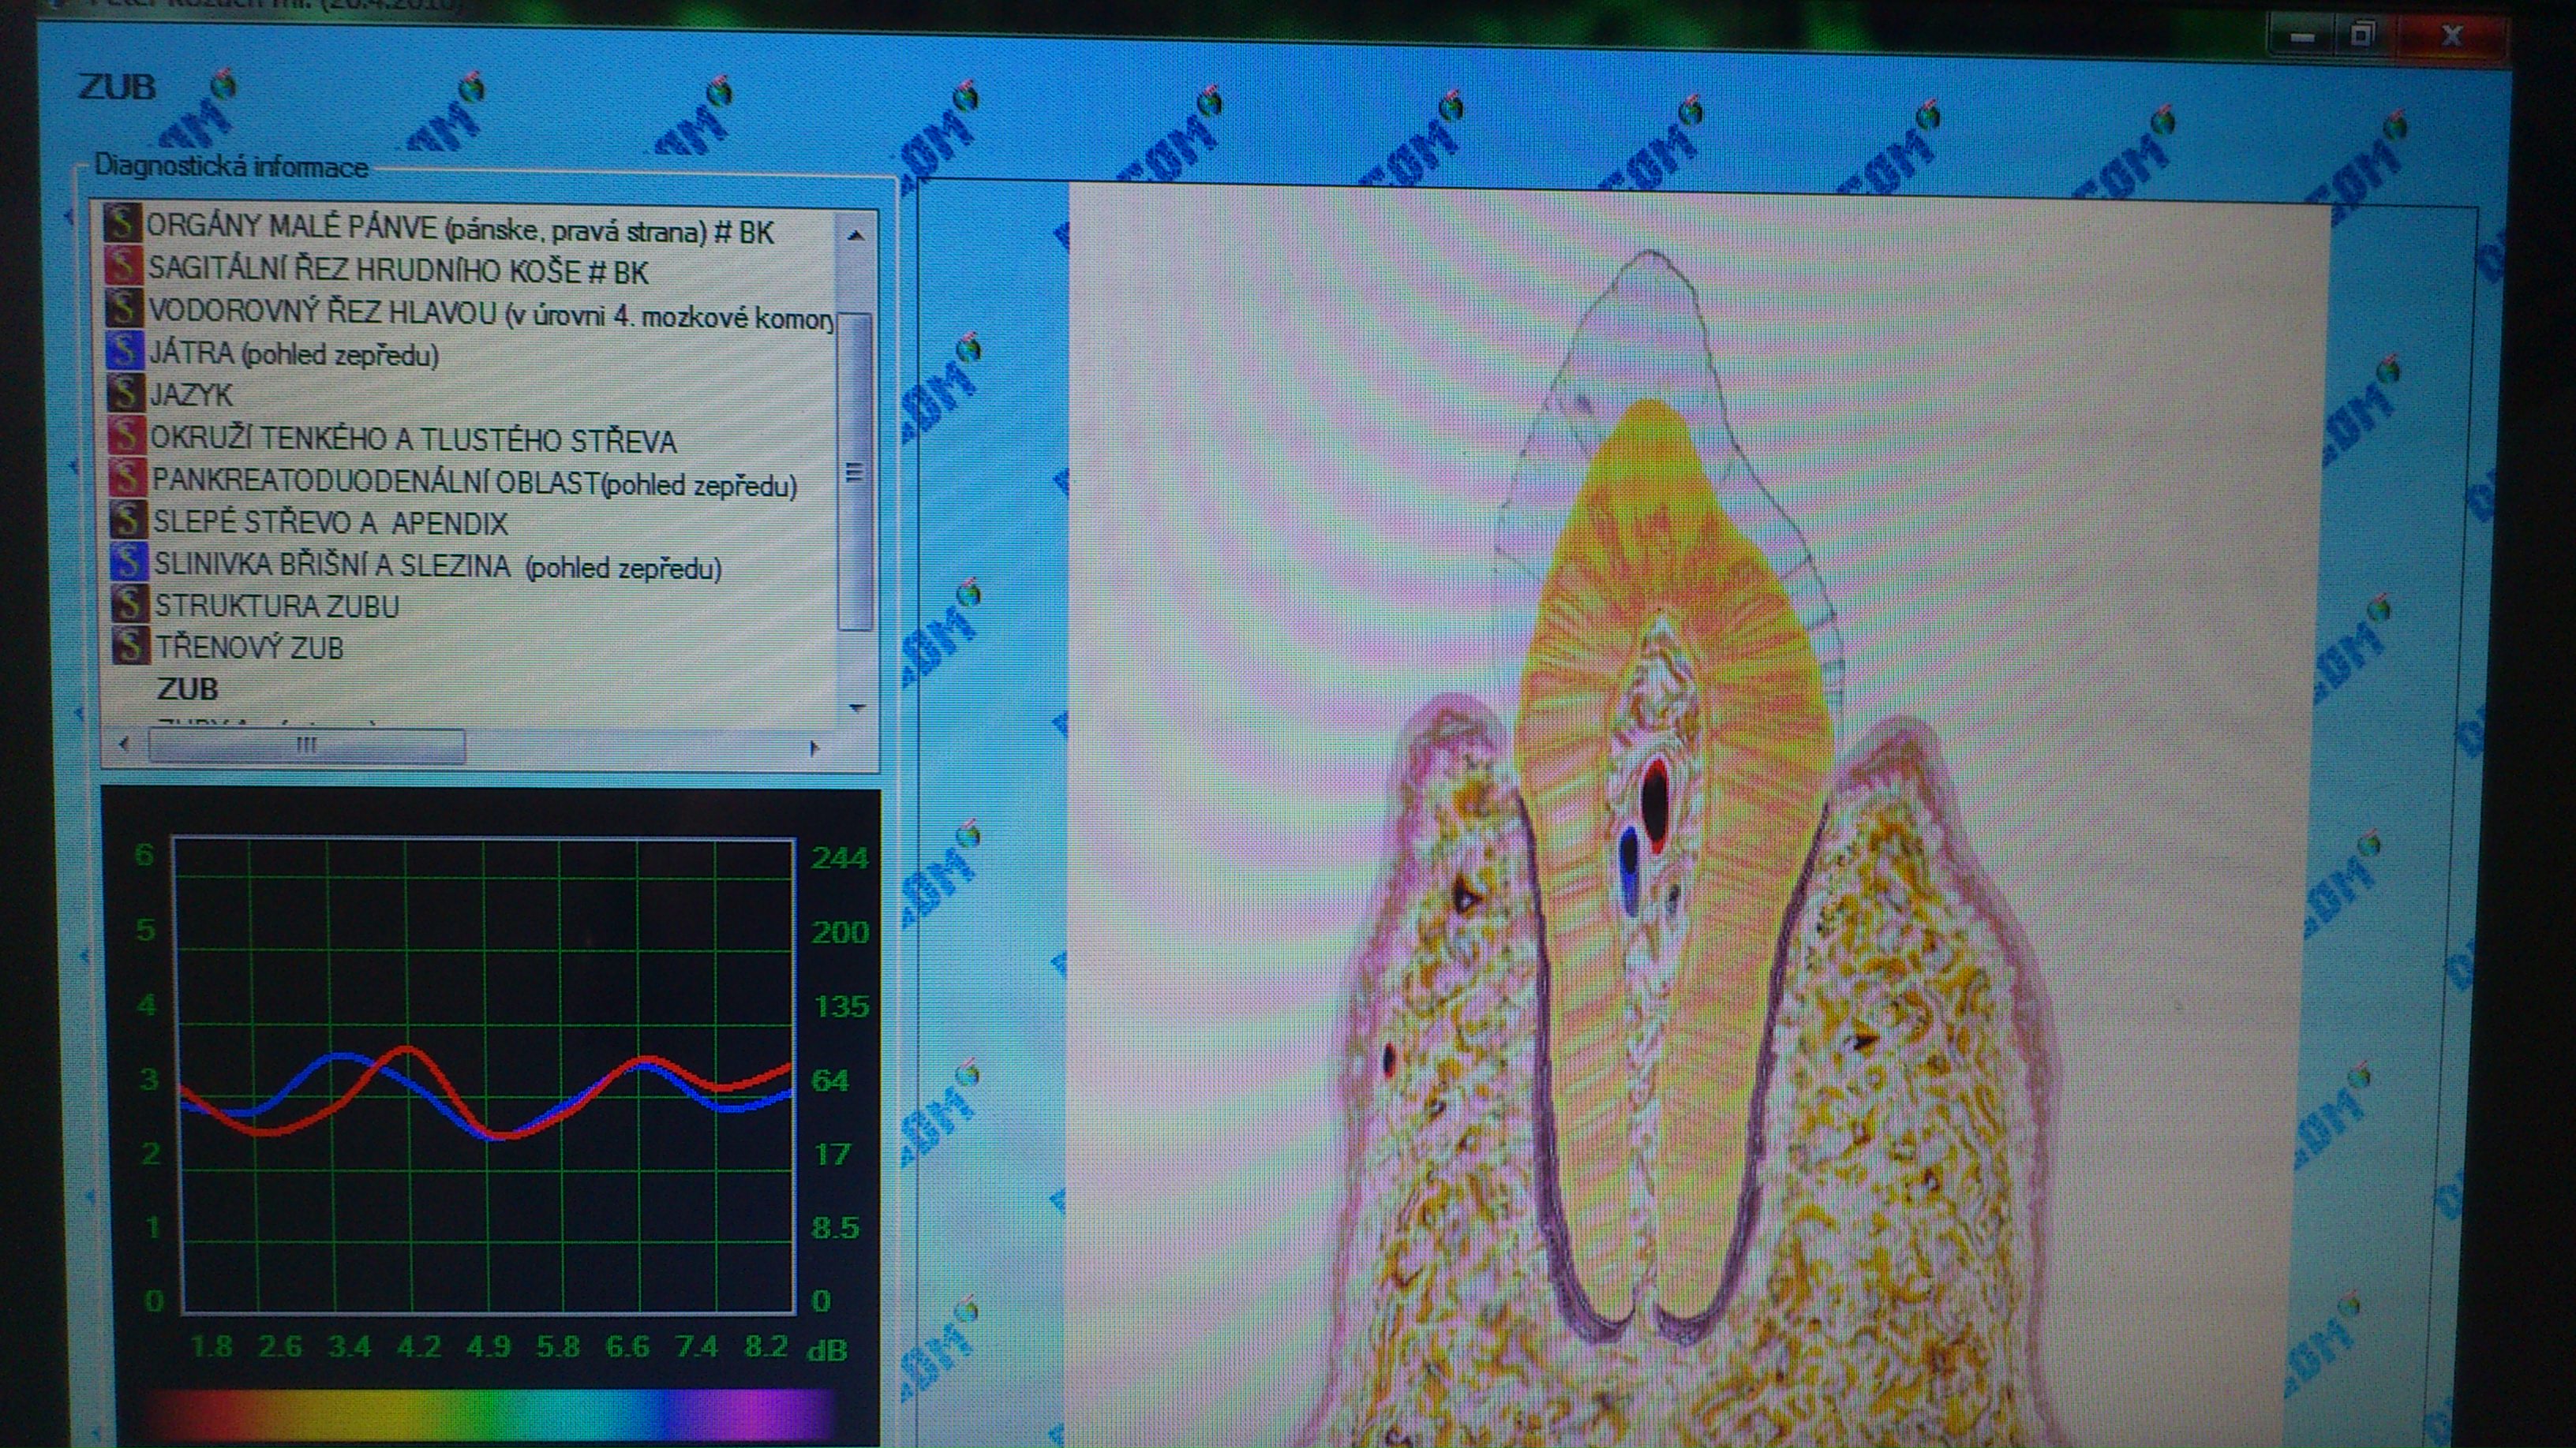Click the blue S icon beside SLINIVKA BŘIŠNÍ A SLEZINA
Screen dimensions: 2576x1448
[129, 562]
